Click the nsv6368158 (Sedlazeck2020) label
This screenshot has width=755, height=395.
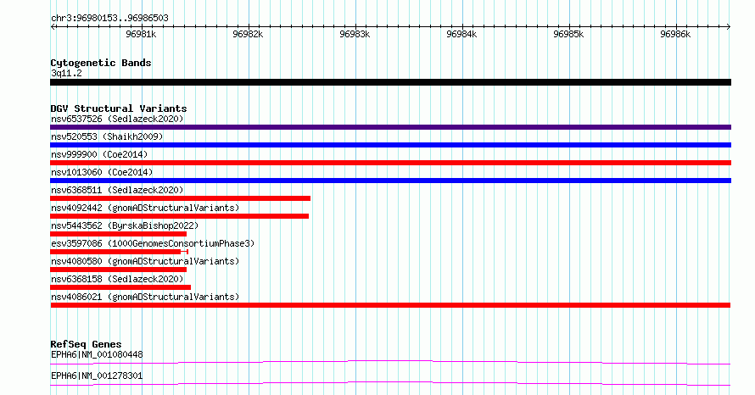117,279
